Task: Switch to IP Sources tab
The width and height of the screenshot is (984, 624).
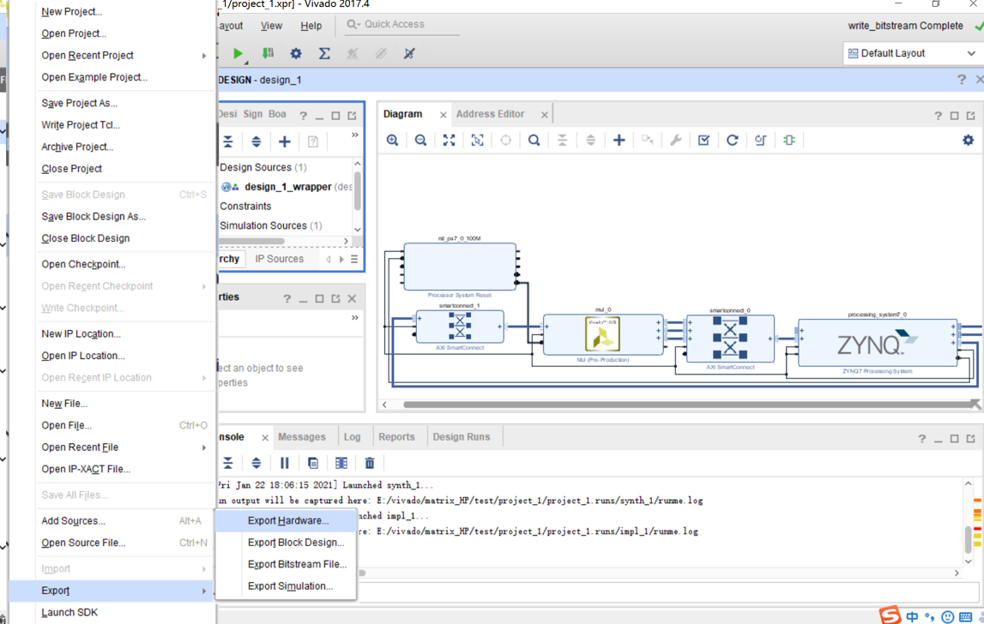Action: pyautogui.click(x=280, y=259)
